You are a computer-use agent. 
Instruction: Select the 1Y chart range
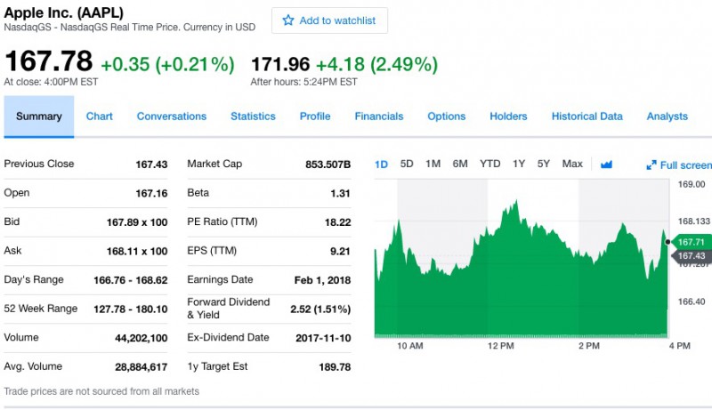coord(519,165)
